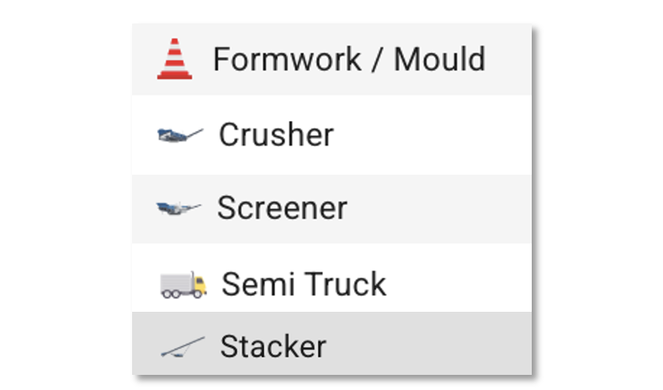Screen dimensions: 663x390
Task: Choose Formwork / Mould at the list top
Action: pyautogui.click(x=331, y=60)
